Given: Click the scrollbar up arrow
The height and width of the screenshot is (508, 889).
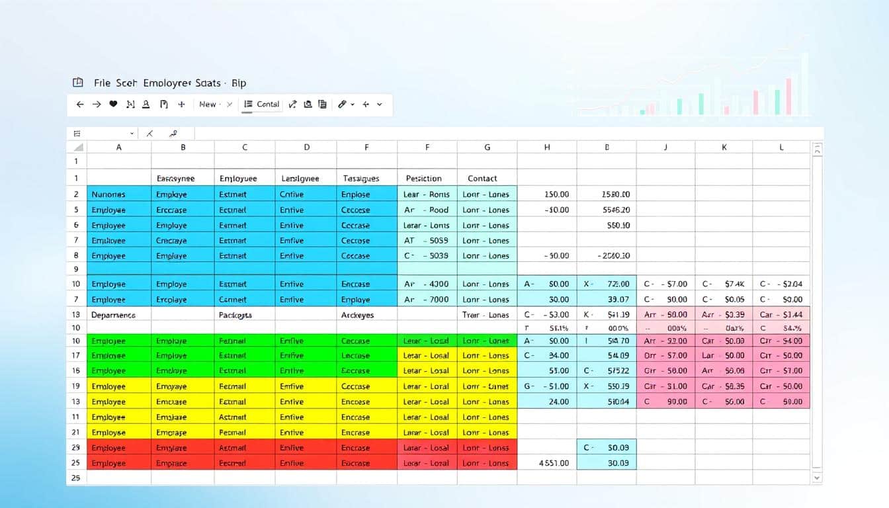Looking at the screenshot, I should point(817,149).
